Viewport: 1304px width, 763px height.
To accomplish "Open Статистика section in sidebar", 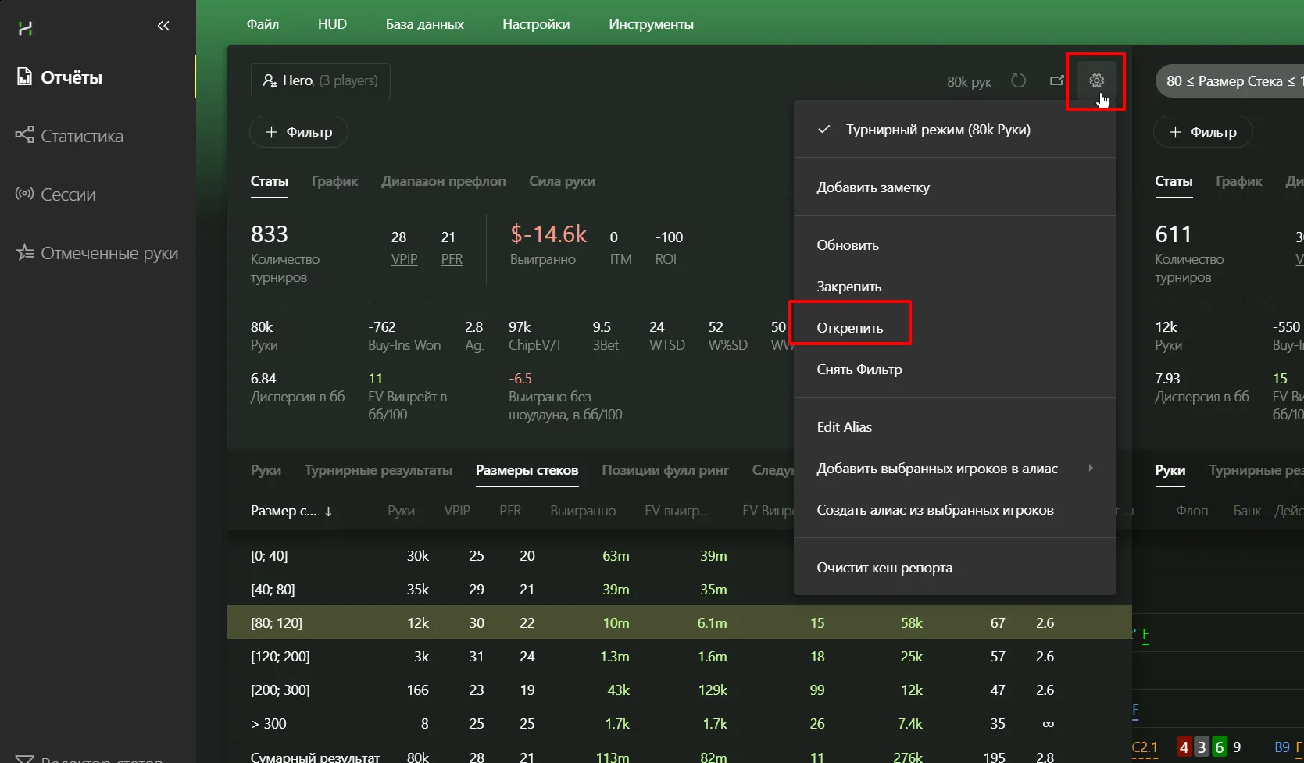I will coord(81,136).
